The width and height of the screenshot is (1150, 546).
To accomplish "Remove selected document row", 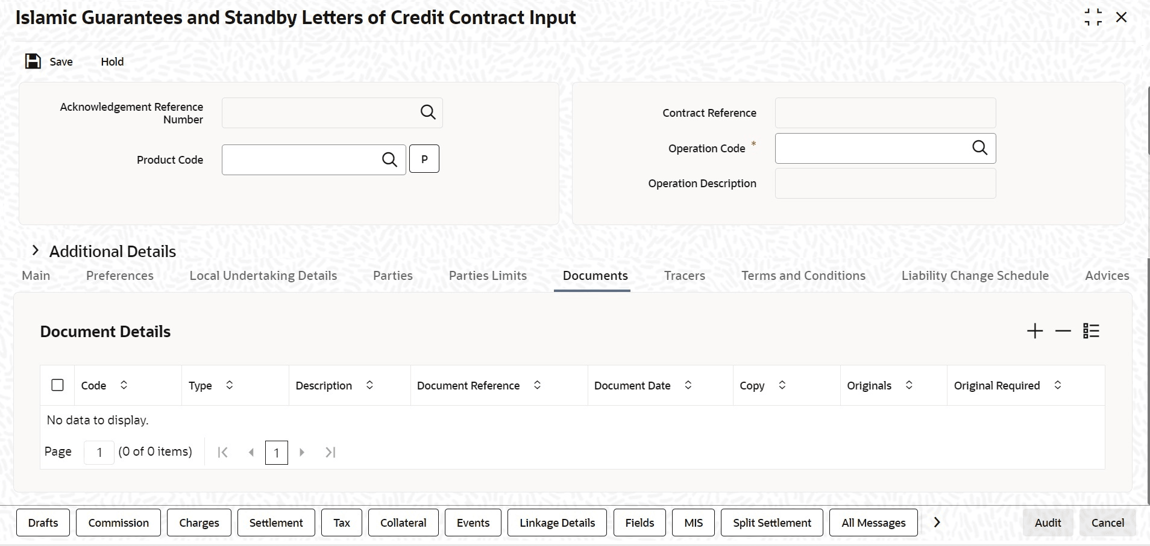I will coord(1063,331).
